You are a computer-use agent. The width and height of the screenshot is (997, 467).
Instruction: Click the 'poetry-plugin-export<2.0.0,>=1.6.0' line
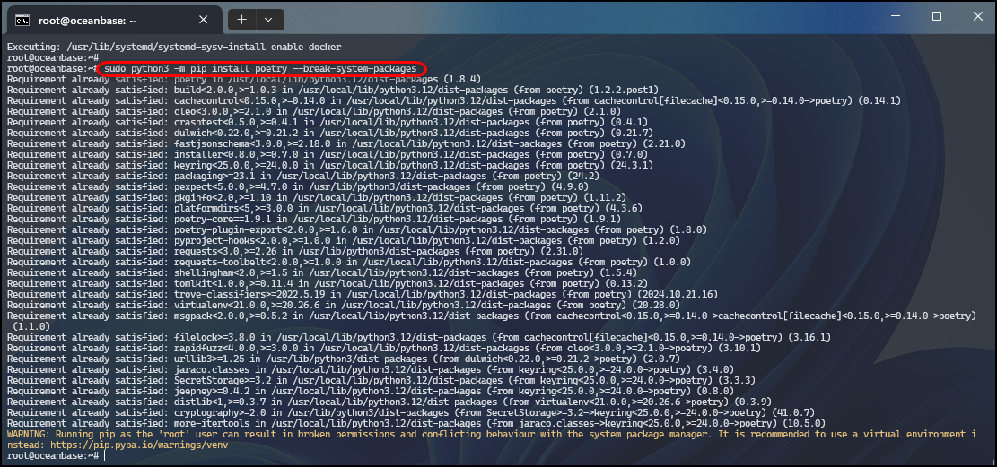click(x=356, y=229)
